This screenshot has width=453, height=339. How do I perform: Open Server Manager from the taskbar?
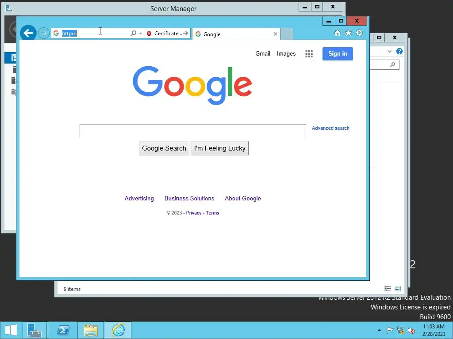[x=35, y=330]
